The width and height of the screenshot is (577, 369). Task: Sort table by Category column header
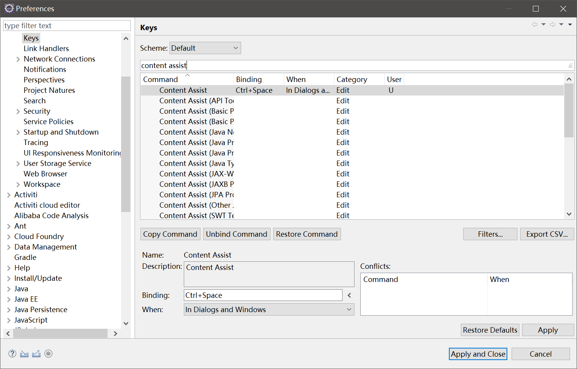coord(360,79)
